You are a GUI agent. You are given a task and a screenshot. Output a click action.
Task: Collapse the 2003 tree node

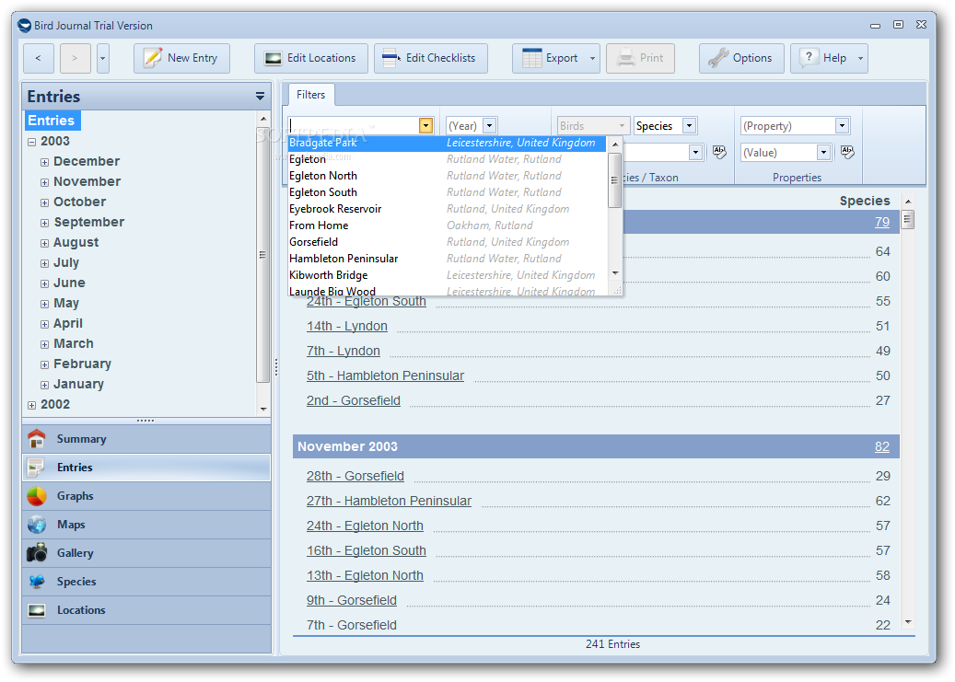point(31,142)
